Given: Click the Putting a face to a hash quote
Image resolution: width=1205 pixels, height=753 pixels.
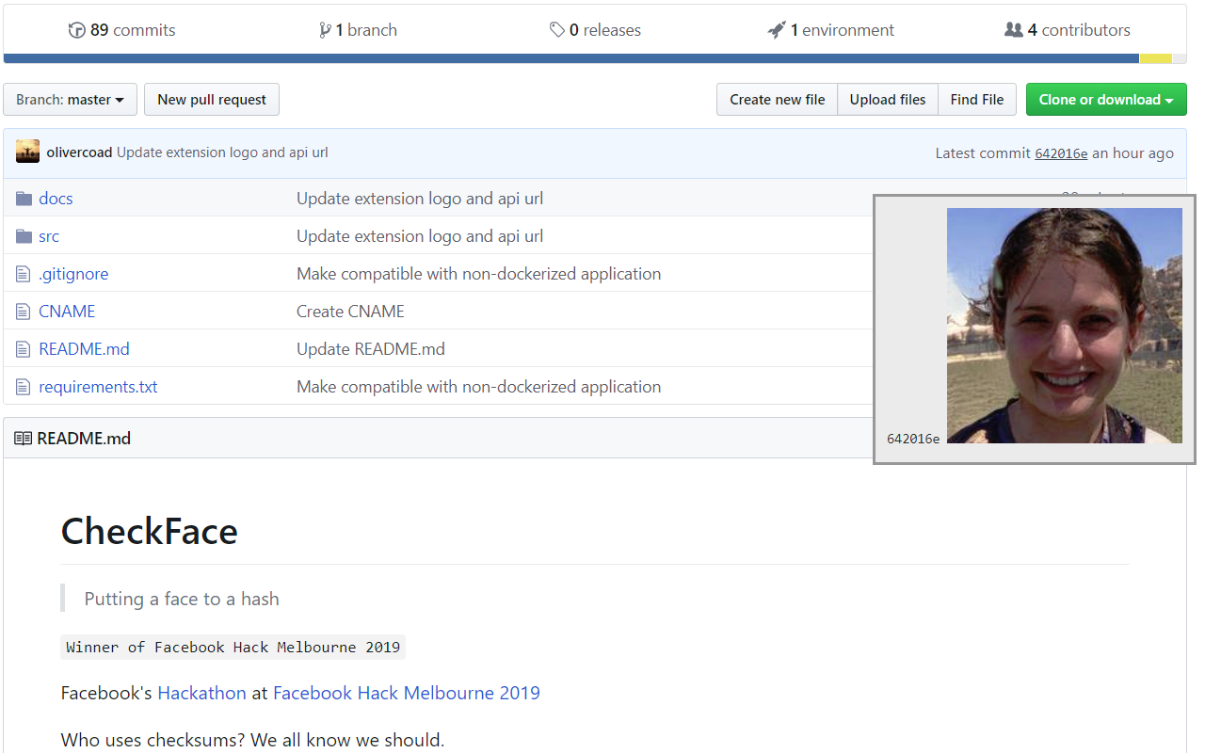Looking at the screenshot, I should click(182, 599).
